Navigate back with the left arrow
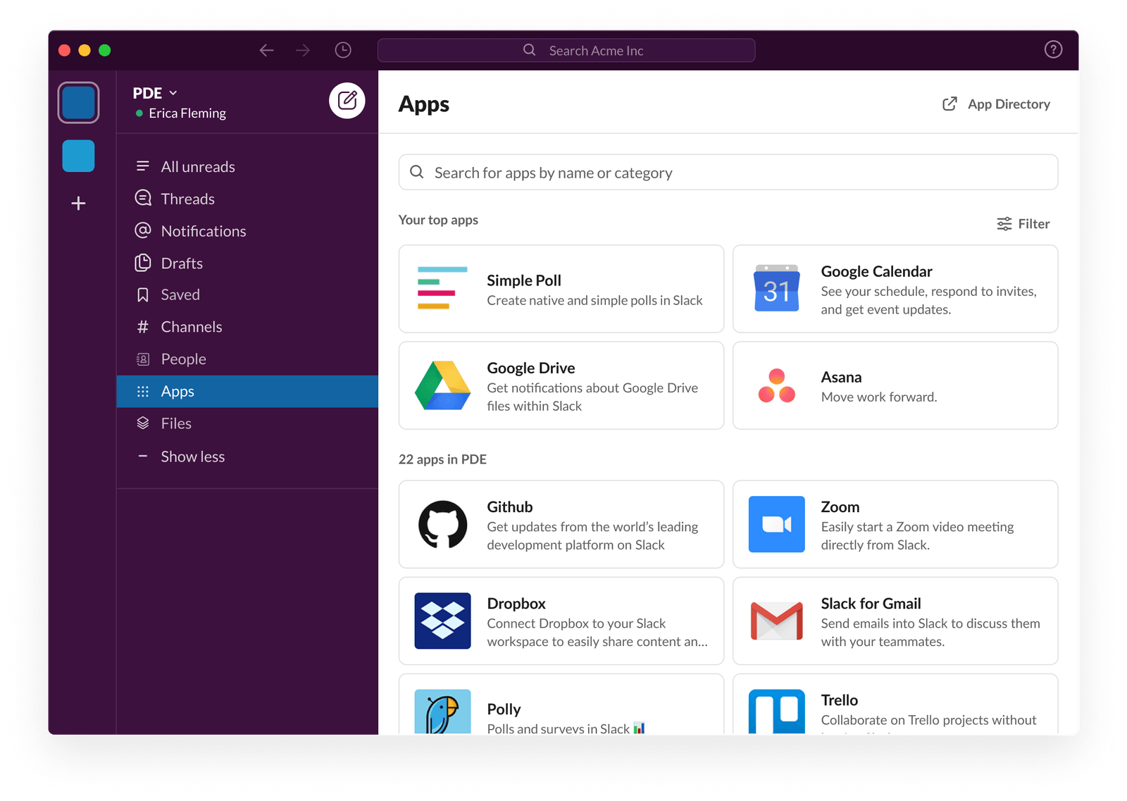 click(x=266, y=50)
